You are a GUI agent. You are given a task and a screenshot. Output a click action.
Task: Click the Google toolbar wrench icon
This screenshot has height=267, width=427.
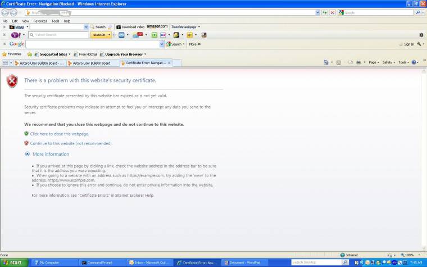[419, 44]
